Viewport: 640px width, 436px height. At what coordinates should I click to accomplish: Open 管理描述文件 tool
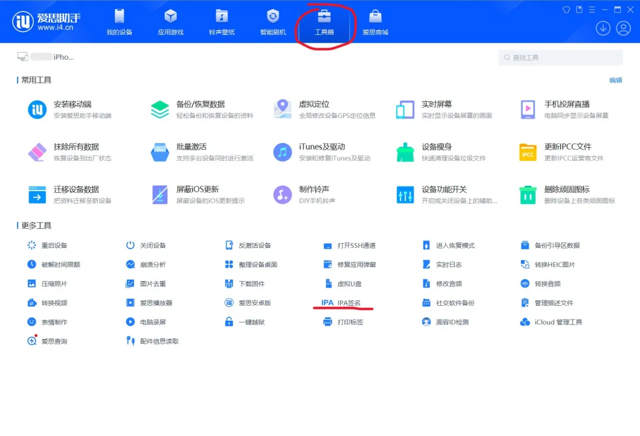547,303
